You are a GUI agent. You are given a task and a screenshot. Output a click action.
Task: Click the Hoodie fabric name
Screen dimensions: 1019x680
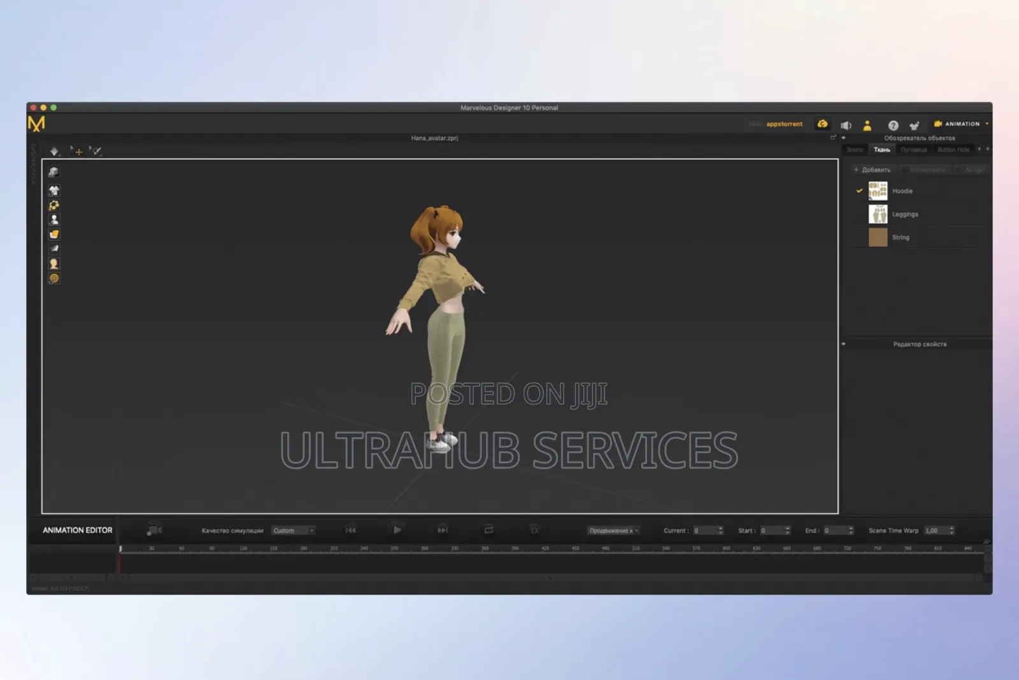pyautogui.click(x=902, y=191)
